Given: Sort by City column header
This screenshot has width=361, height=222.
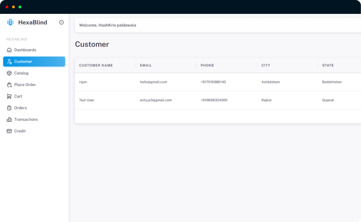Looking at the screenshot, I should 266,65.
